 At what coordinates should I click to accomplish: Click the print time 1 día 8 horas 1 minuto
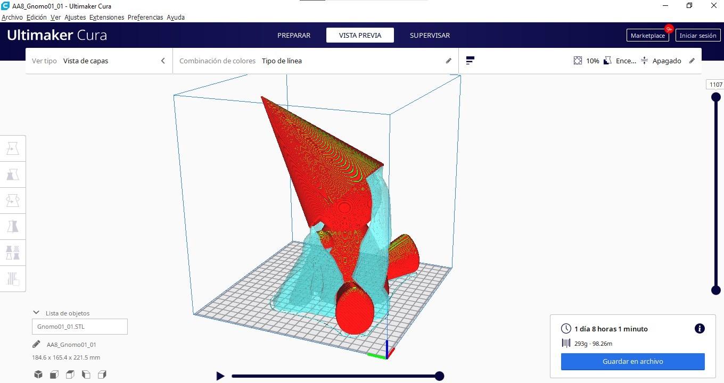tap(611, 329)
